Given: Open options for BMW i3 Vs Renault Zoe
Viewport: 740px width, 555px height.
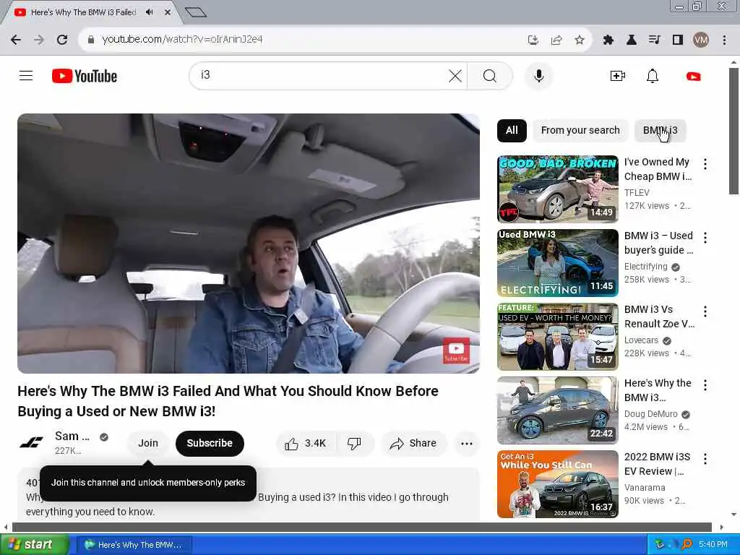Looking at the screenshot, I should tap(705, 311).
